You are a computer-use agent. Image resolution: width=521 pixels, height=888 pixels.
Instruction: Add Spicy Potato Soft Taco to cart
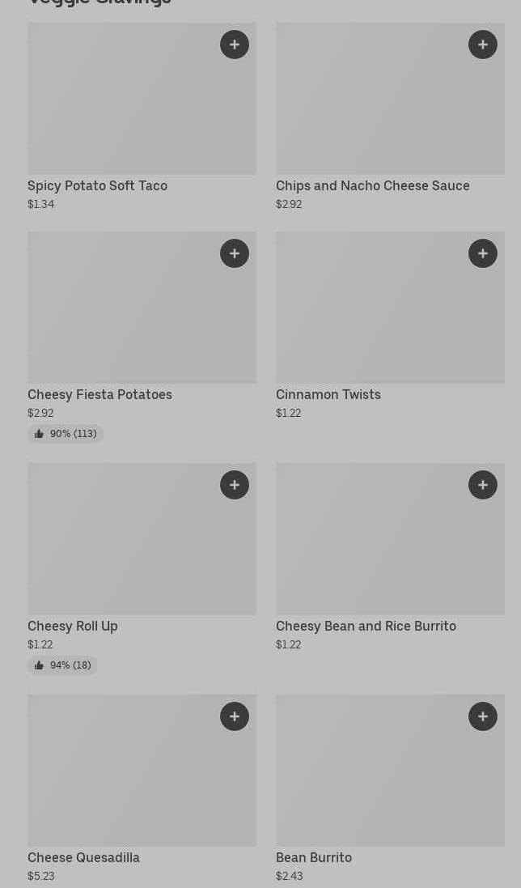click(x=235, y=45)
